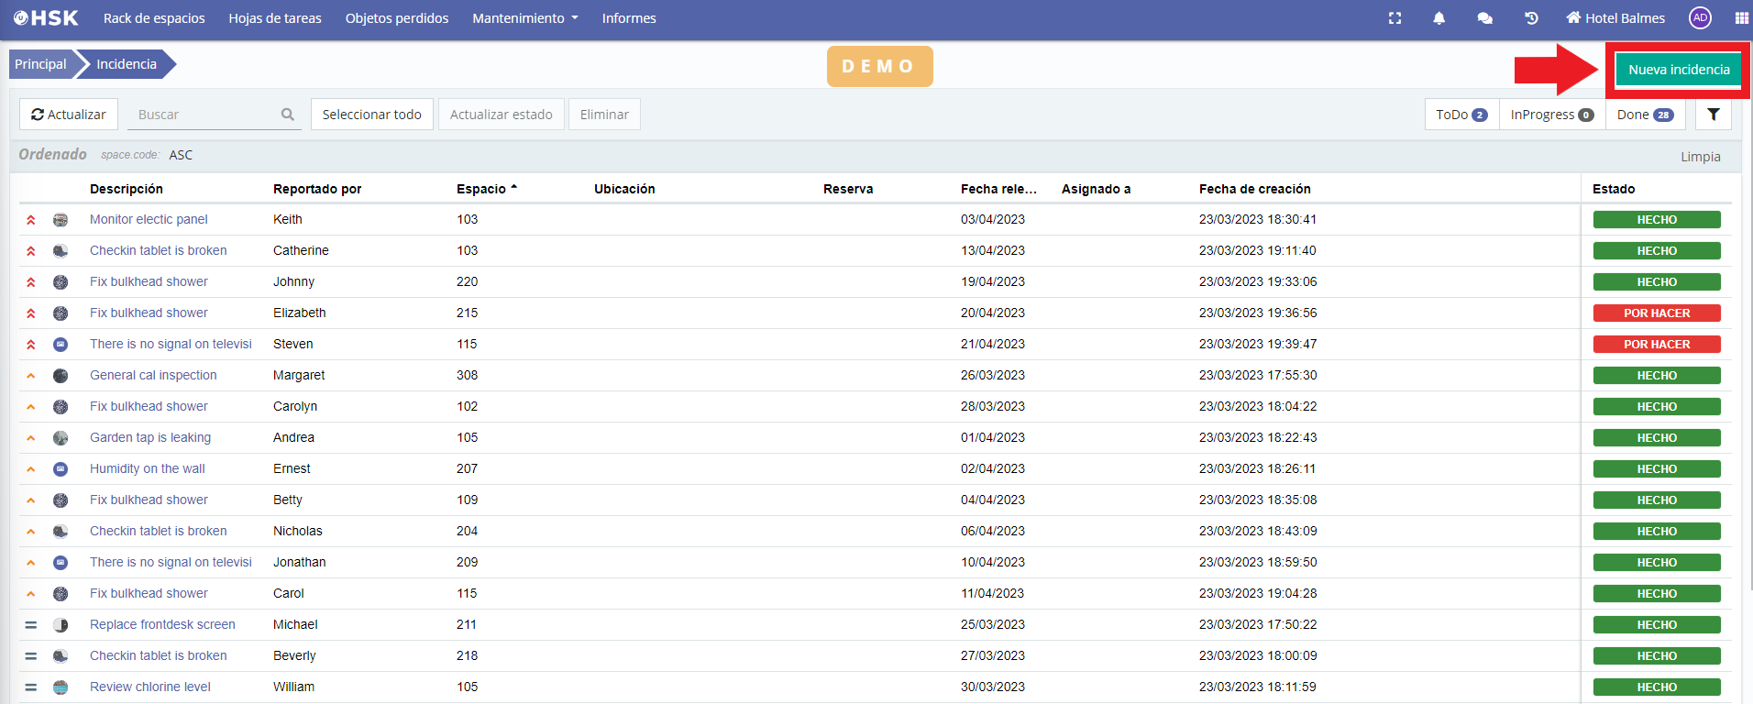Toggle the ToDo status filter
The width and height of the screenshot is (1753, 704).
pos(1461,115)
